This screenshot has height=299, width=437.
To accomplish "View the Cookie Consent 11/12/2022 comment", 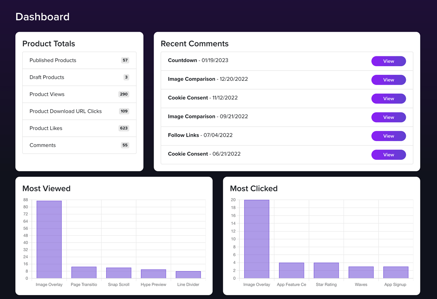I will point(388,99).
